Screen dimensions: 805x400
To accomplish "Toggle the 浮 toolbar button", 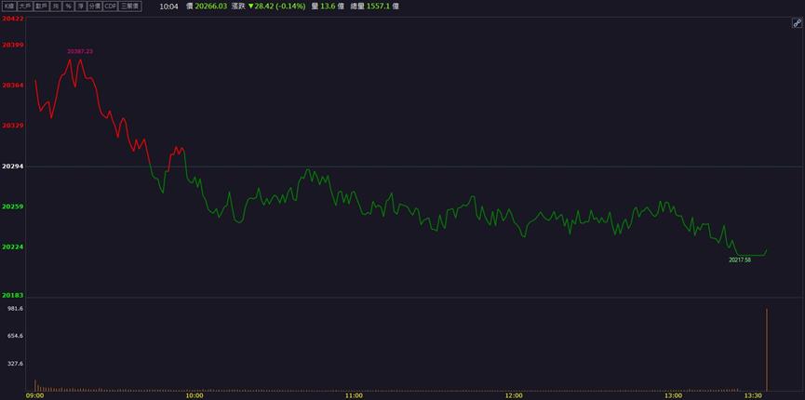I will (x=80, y=7).
